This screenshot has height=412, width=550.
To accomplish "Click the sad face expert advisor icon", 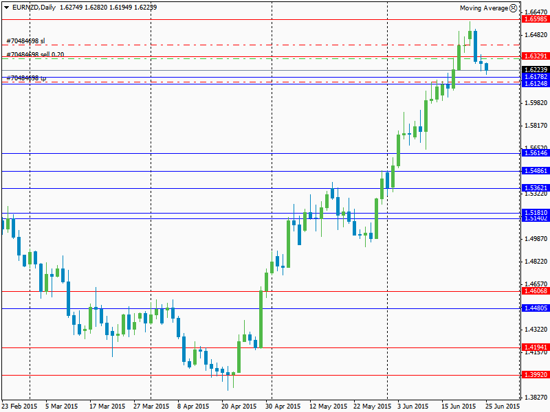I will coord(513,8).
